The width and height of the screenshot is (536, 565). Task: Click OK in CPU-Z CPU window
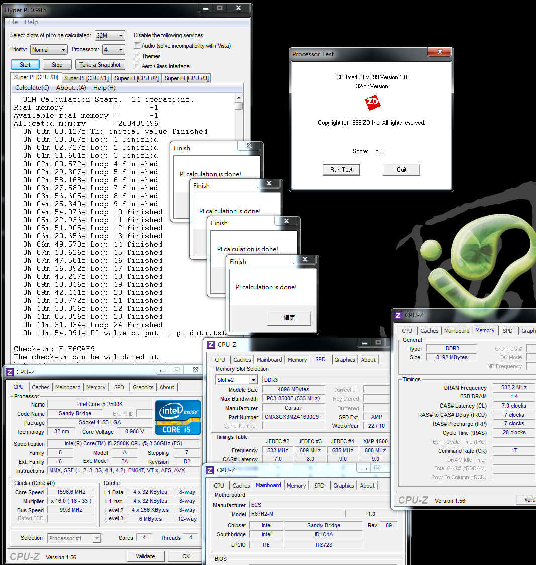[186, 556]
